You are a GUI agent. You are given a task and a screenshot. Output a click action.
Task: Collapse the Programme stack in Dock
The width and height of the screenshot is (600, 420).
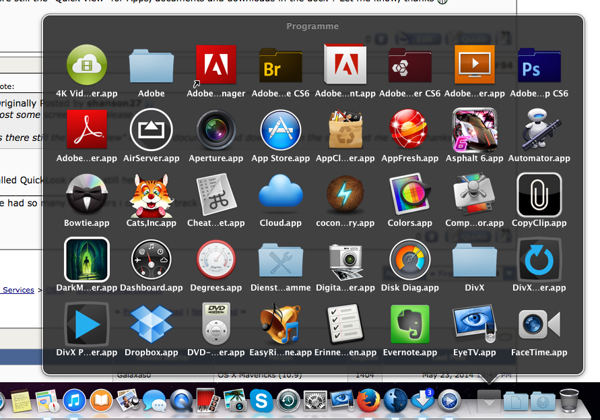pos(489,402)
